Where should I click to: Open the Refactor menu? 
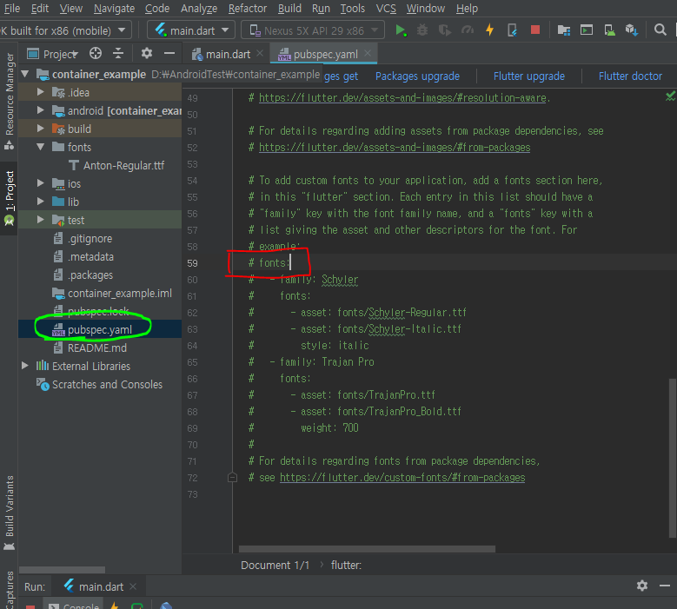[248, 8]
